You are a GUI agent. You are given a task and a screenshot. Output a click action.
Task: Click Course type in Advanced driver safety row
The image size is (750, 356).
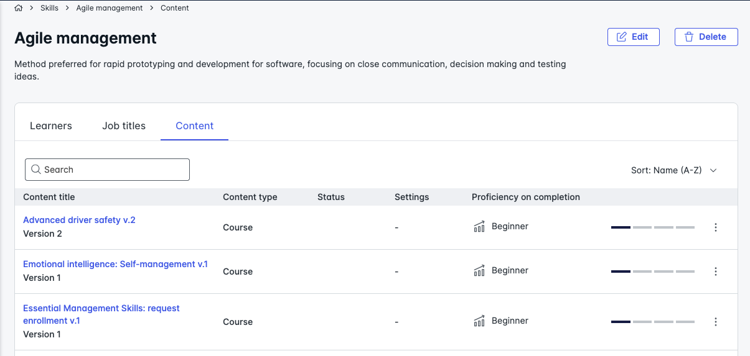tap(238, 227)
